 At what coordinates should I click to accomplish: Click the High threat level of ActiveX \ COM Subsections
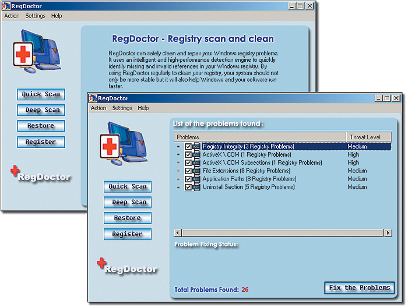(x=353, y=163)
